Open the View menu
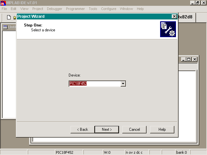The image size is (207, 155). 25,9
